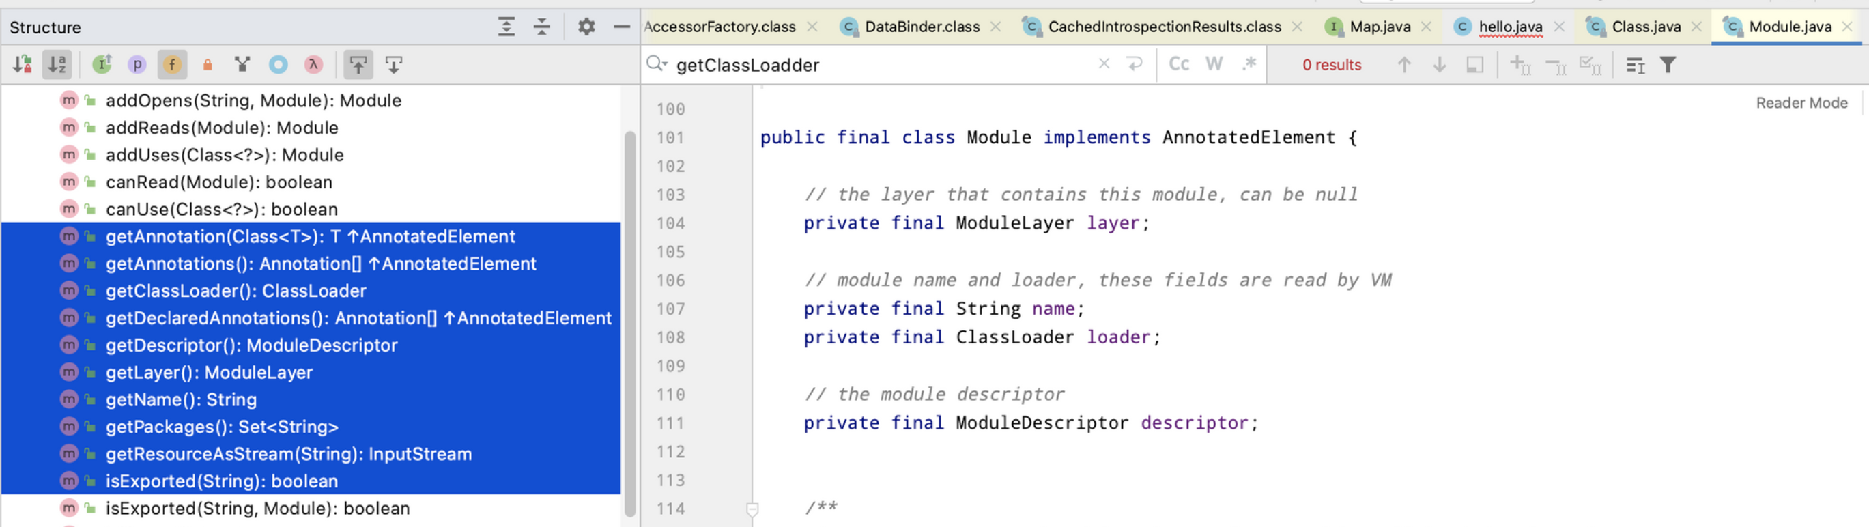1869x527 pixels.
Task: Go to next search occurrence arrow
Action: coord(1440,65)
